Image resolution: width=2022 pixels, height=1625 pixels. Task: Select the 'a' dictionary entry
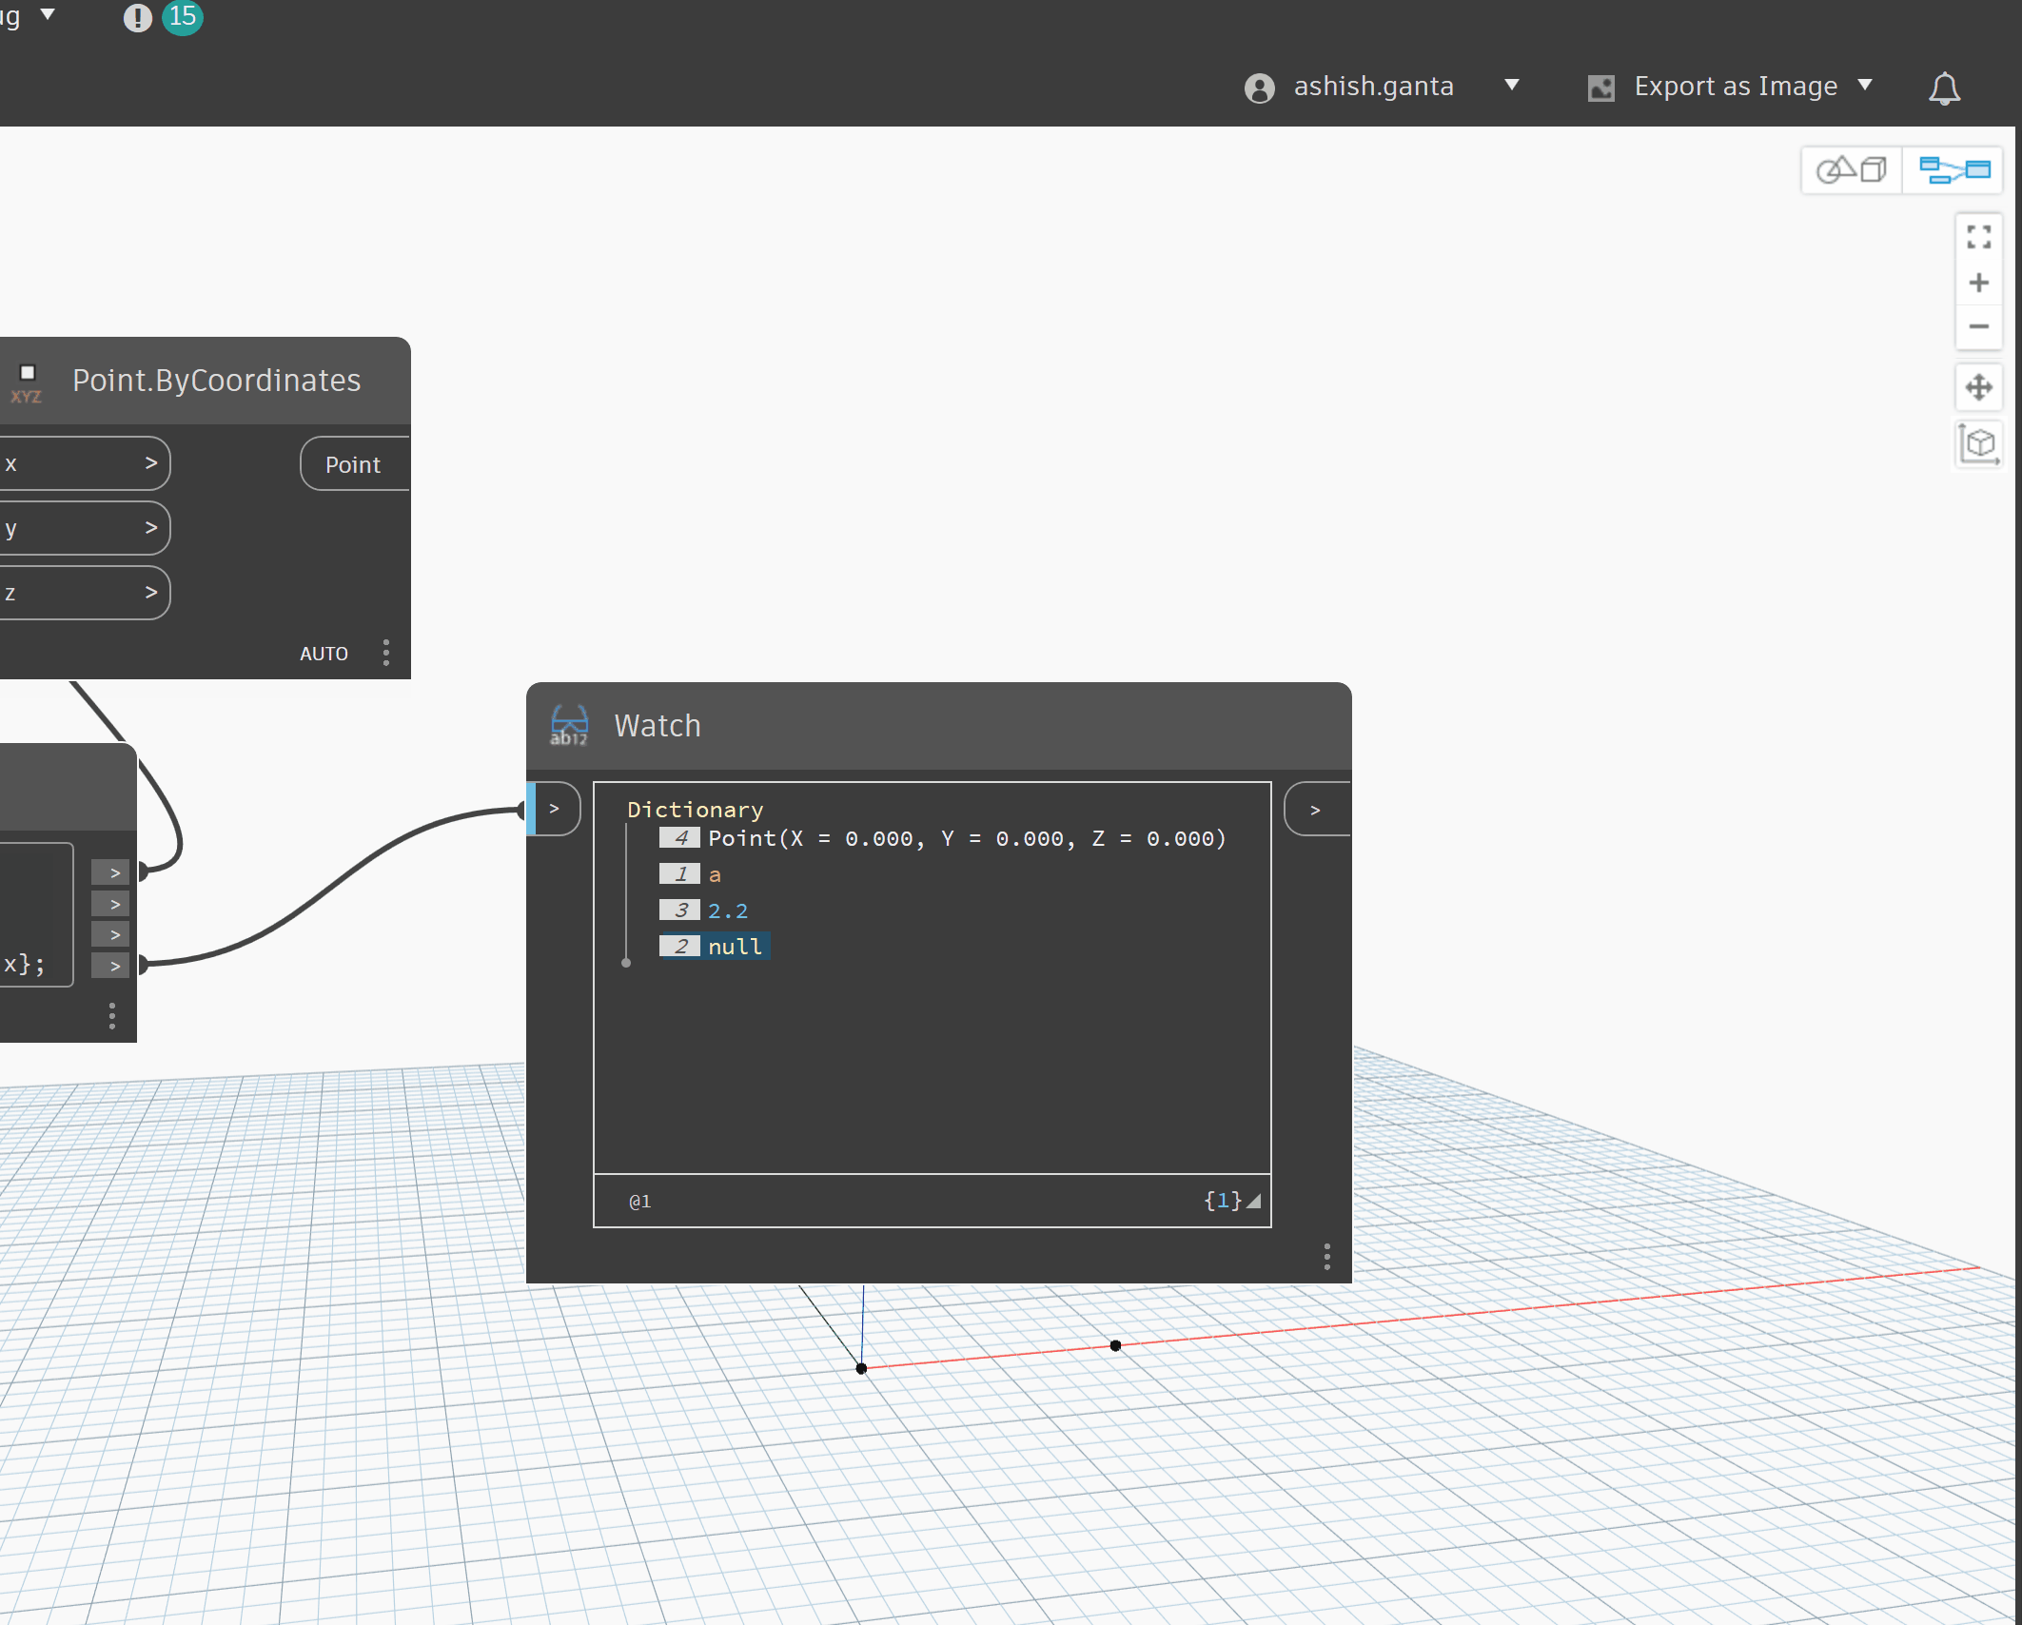pos(715,874)
